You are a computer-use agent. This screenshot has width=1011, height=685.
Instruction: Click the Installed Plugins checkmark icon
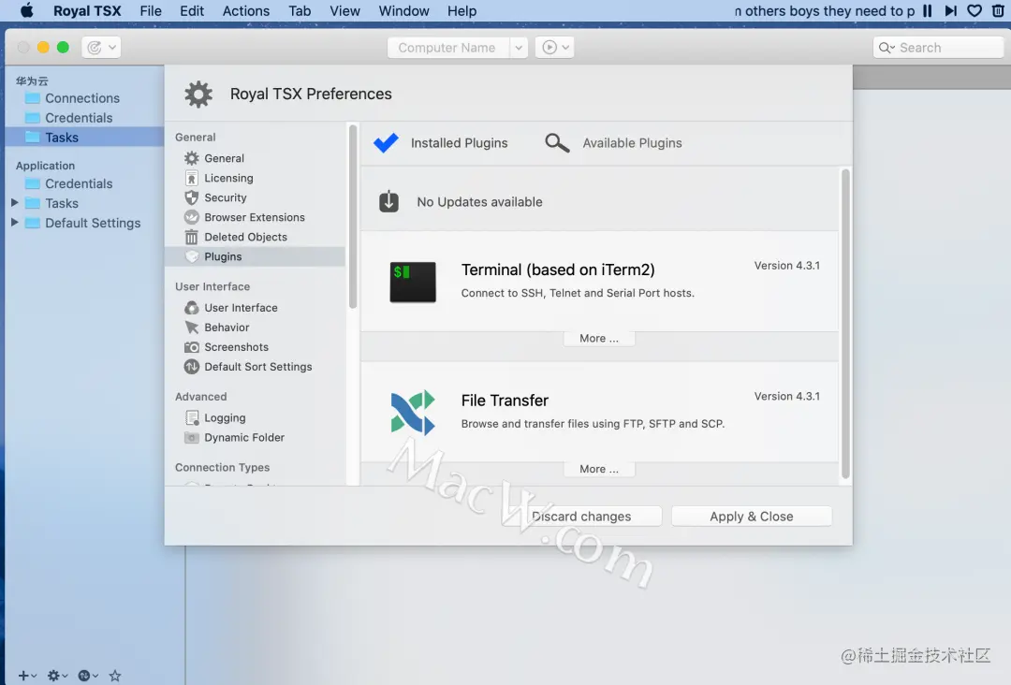387,142
